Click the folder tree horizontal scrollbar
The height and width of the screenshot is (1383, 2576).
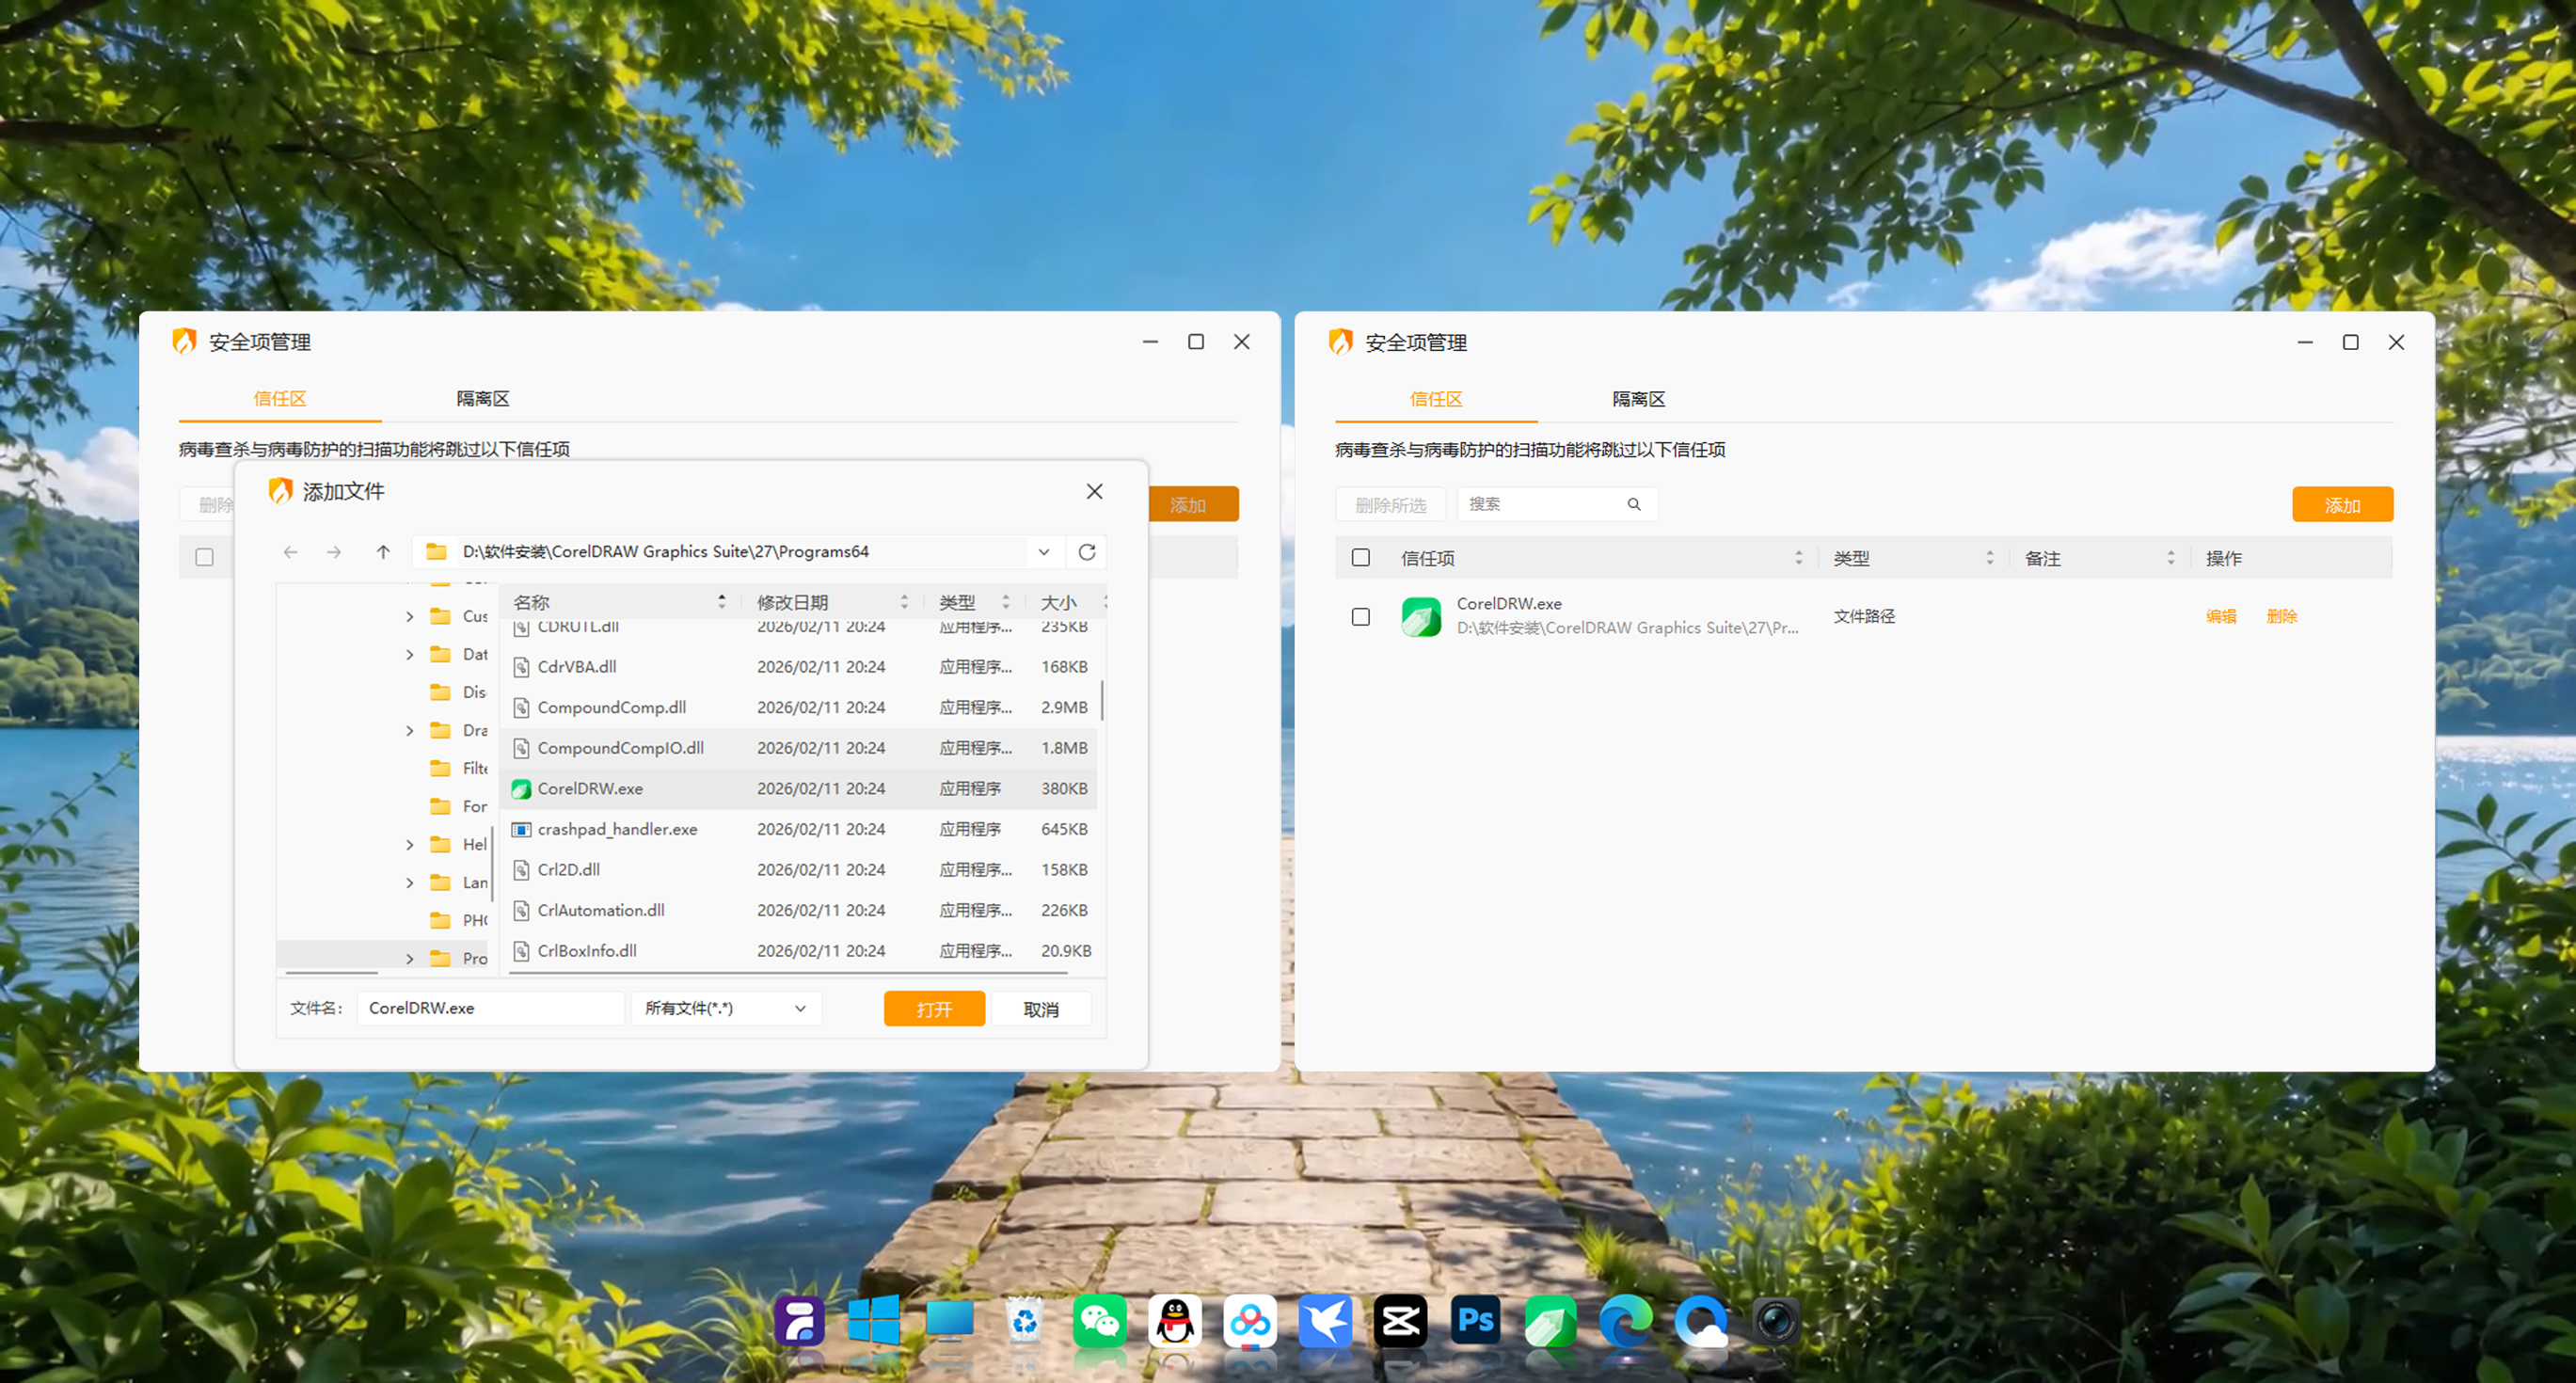331,972
